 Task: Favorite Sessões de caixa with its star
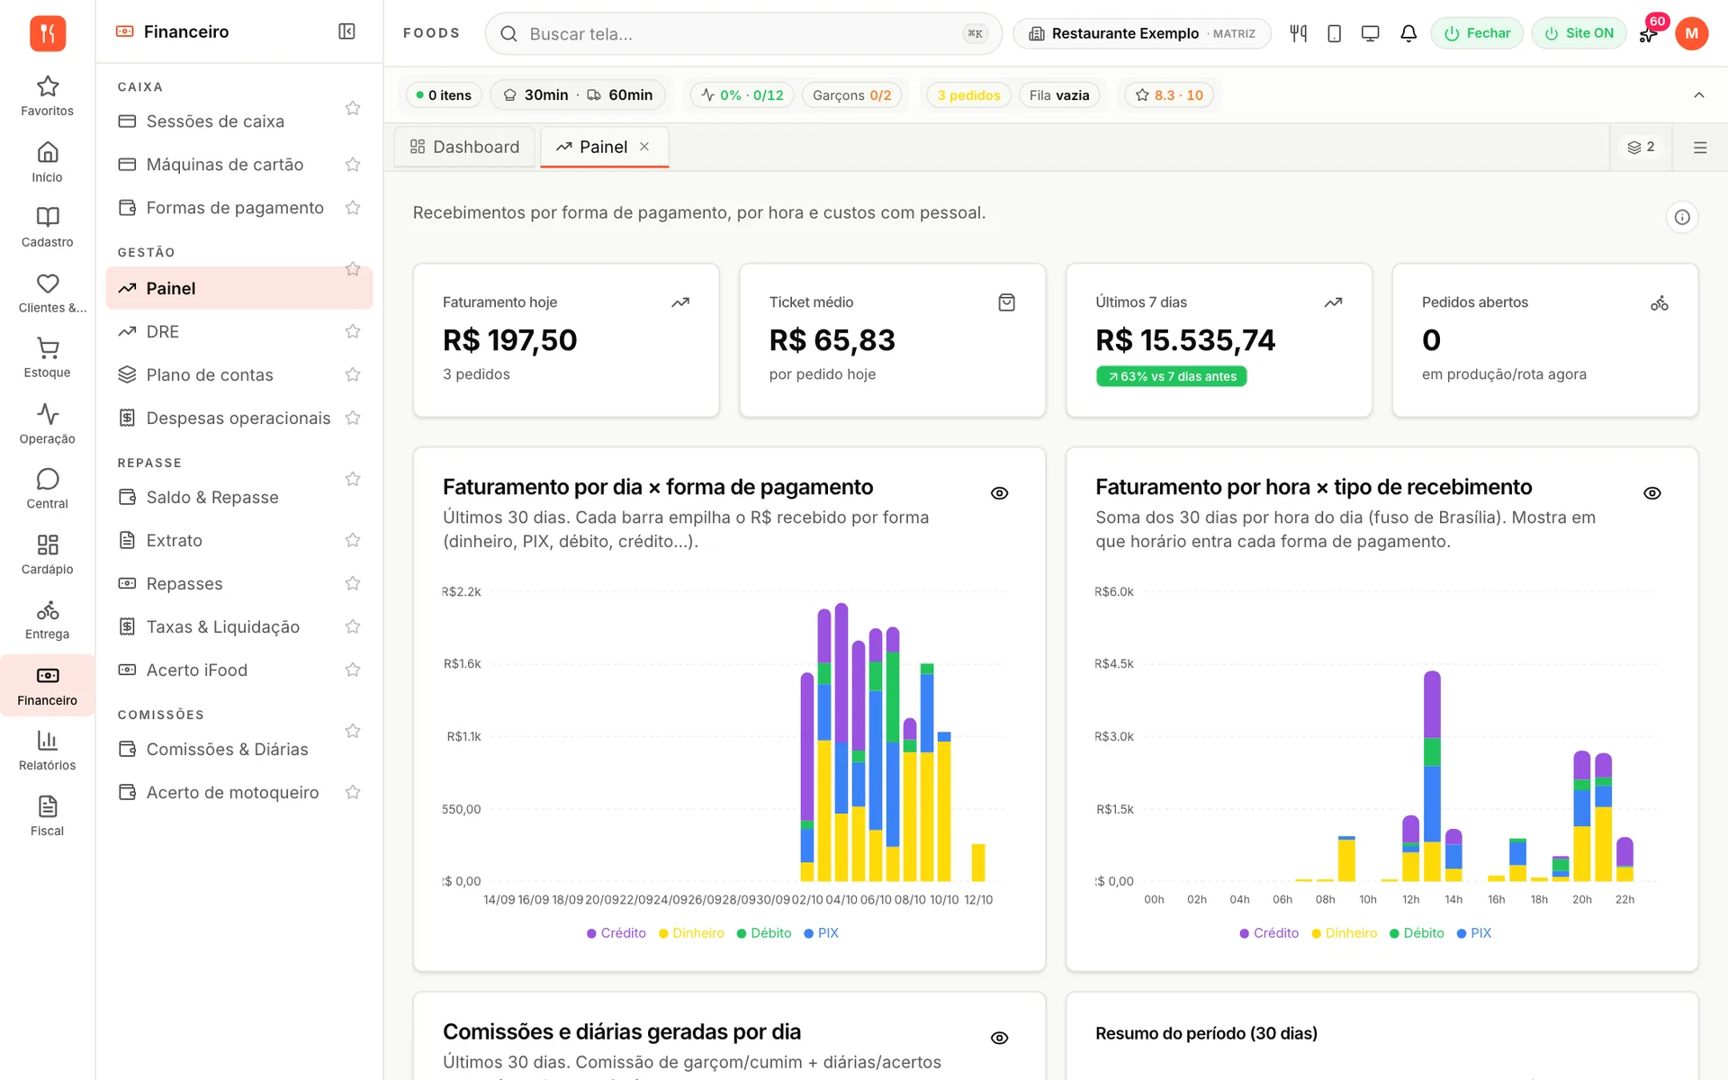[353, 108]
